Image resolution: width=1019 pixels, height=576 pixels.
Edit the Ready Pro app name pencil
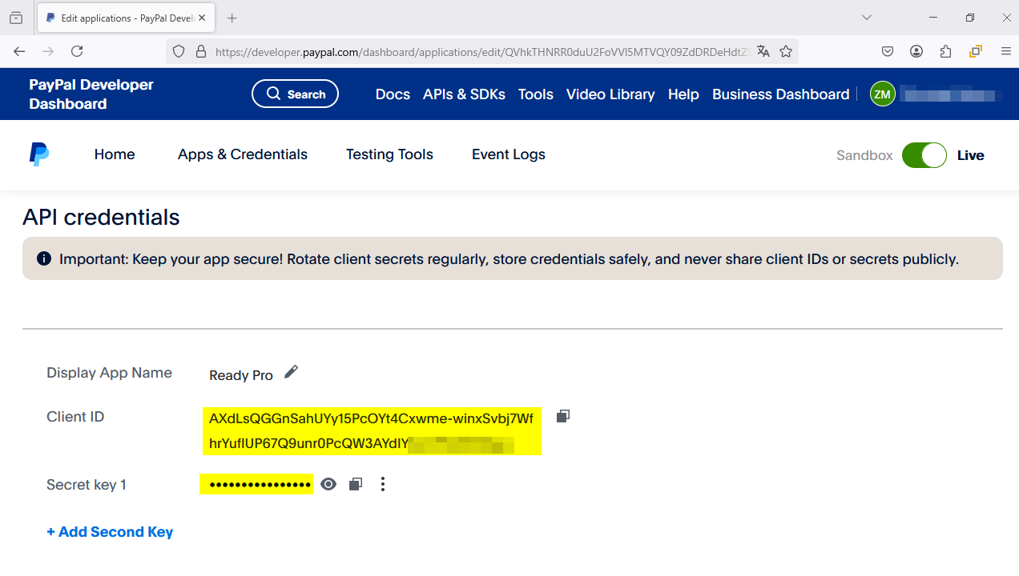291,372
